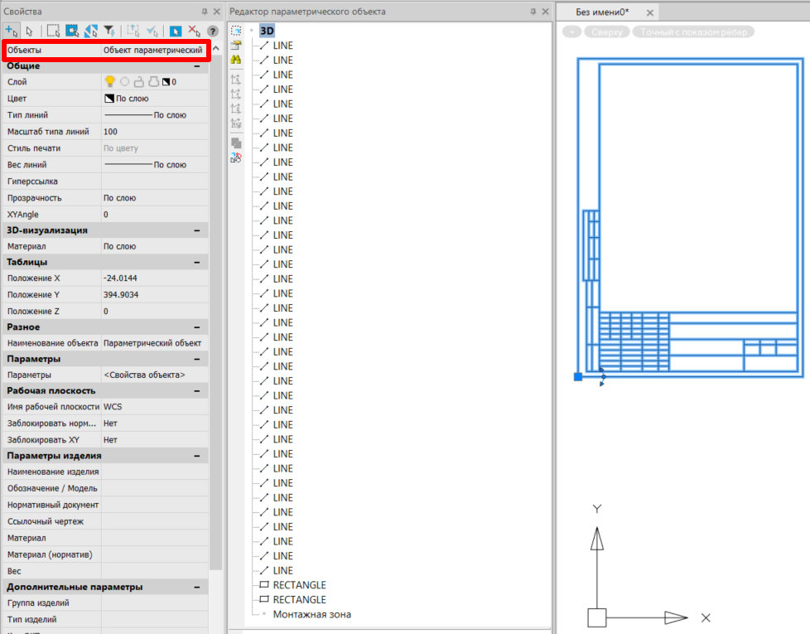Click the binoculars find icon in editor
The height and width of the screenshot is (634, 810).
tap(236, 60)
